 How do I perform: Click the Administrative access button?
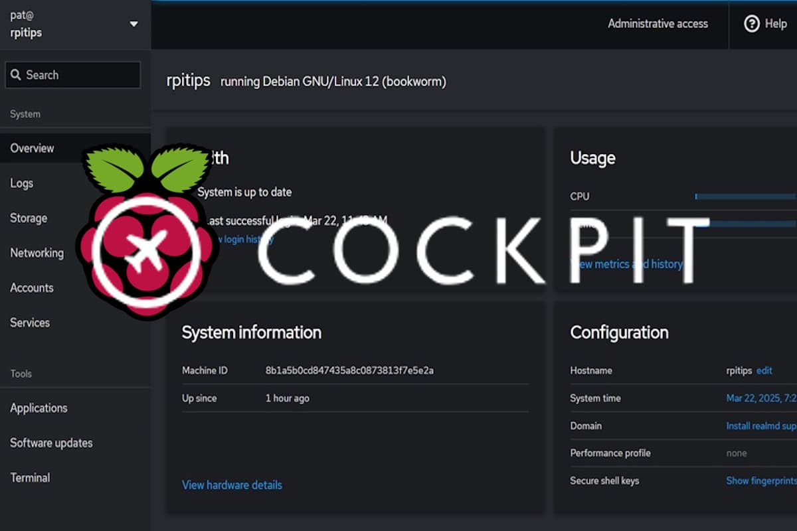[658, 24]
